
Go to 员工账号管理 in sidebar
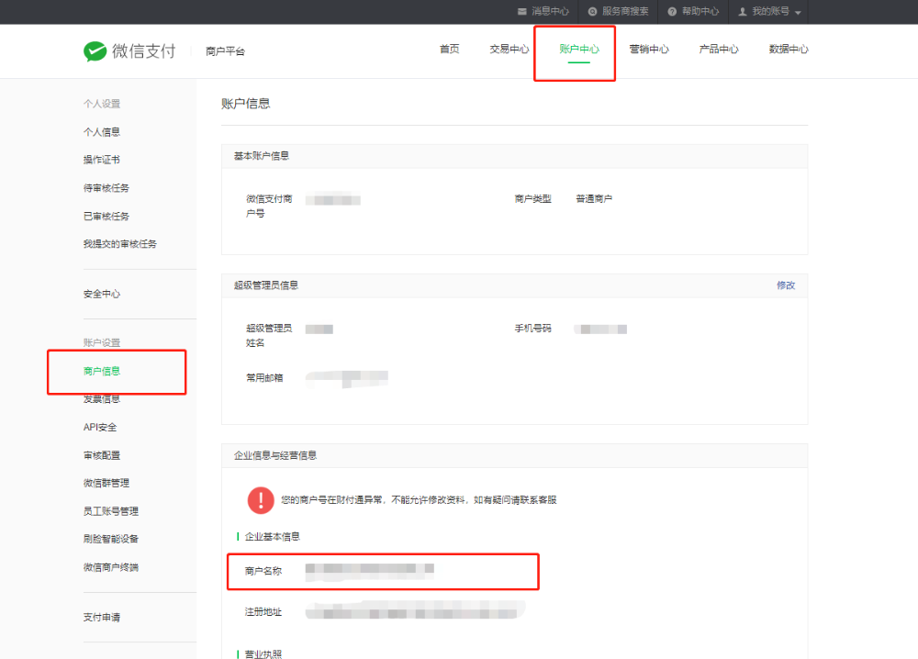111,511
